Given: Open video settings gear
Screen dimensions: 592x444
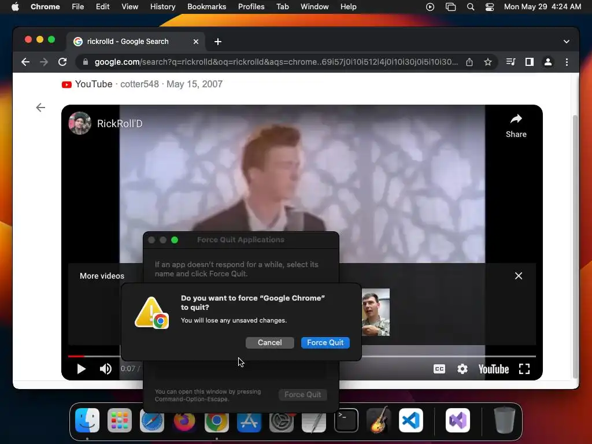Looking at the screenshot, I should tap(462, 369).
